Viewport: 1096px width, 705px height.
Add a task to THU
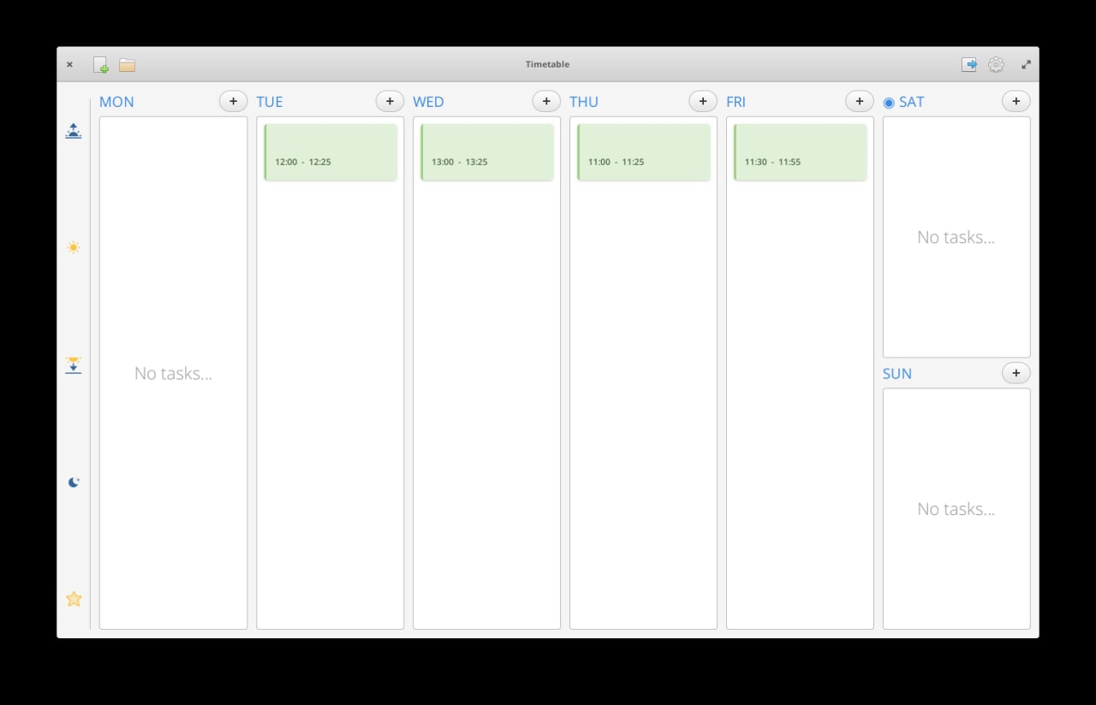coord(703,101)
